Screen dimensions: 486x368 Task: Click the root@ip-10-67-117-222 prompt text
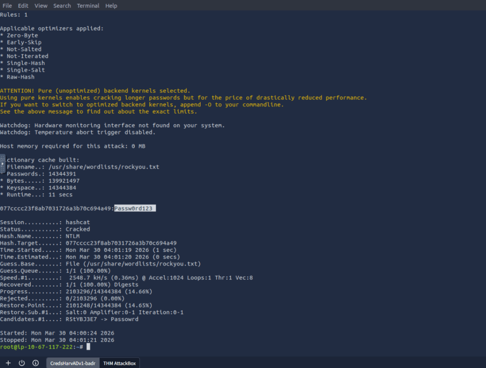click(x=42, y=347)
